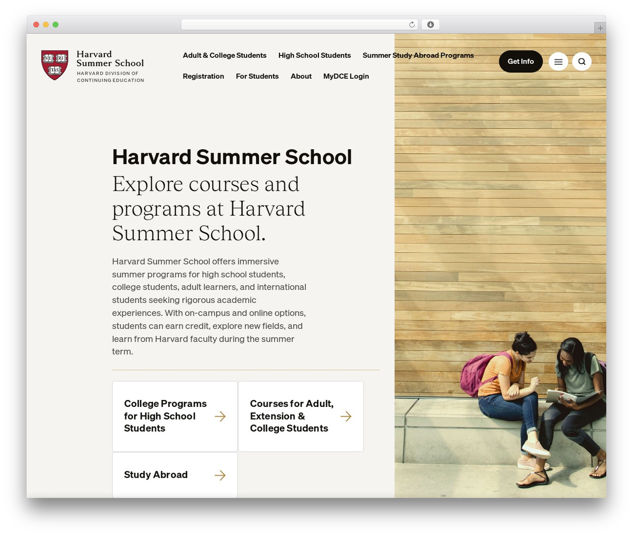The width and height of the screenshot is (633, 536).
Task: Click the arrow on Courses for Adult card
Action: coord(346,416)
